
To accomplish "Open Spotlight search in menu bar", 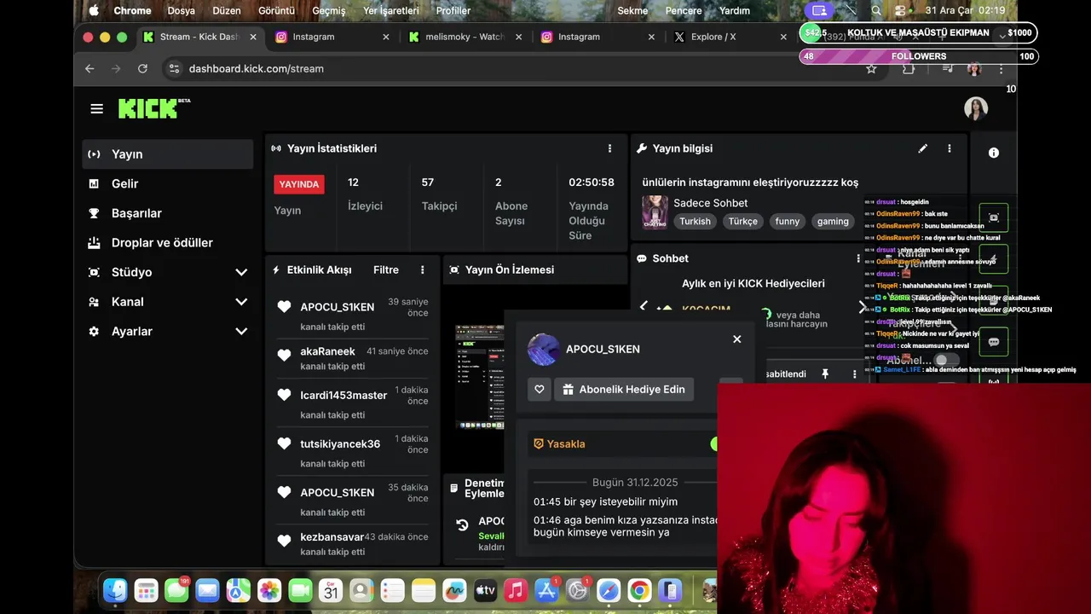I will click(x=876, y=10).
